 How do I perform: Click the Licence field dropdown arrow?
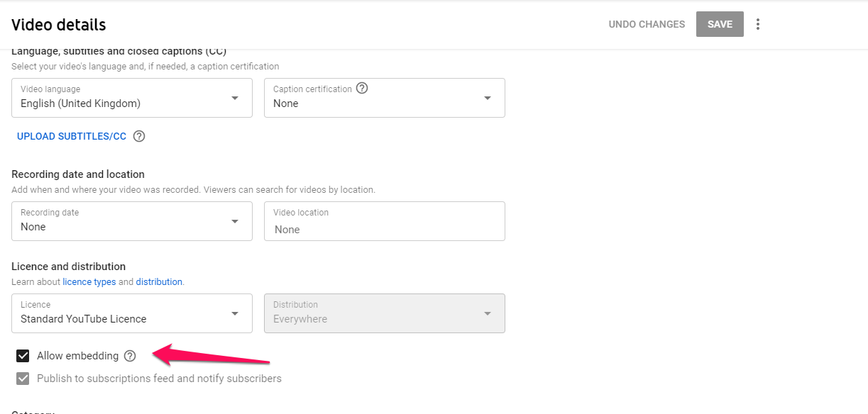pos(235,313)
